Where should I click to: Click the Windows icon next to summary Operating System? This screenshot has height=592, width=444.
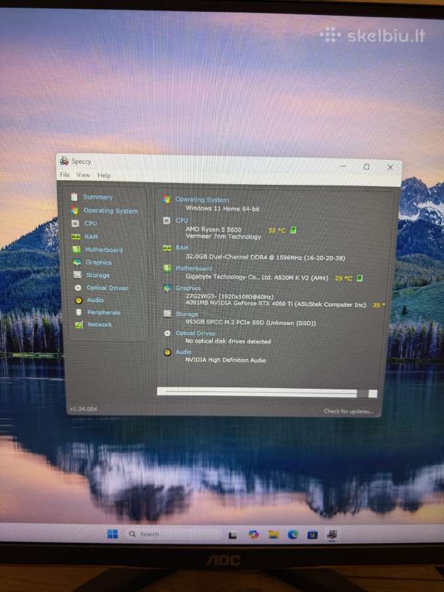[x=166, y=199]
